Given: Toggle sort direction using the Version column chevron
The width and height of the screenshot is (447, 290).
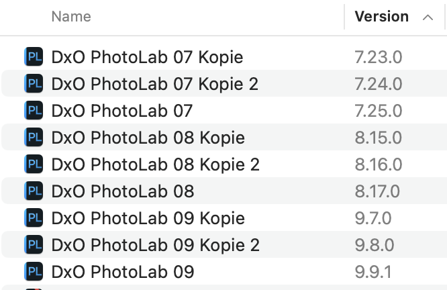Looking at the screenshot, I should pos(428,17).
